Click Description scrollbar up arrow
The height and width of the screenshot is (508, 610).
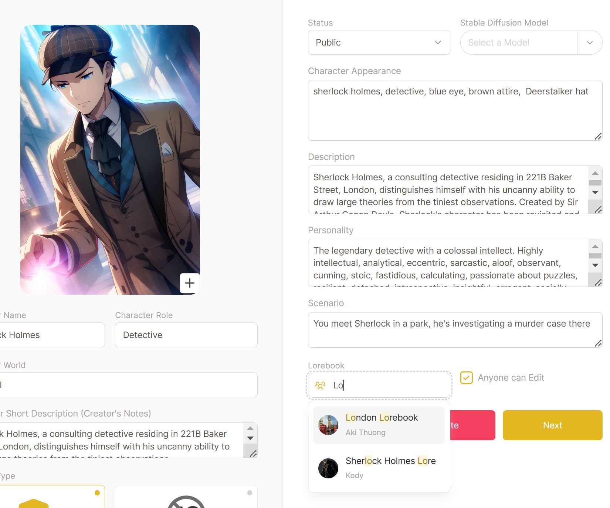point(595,173)
